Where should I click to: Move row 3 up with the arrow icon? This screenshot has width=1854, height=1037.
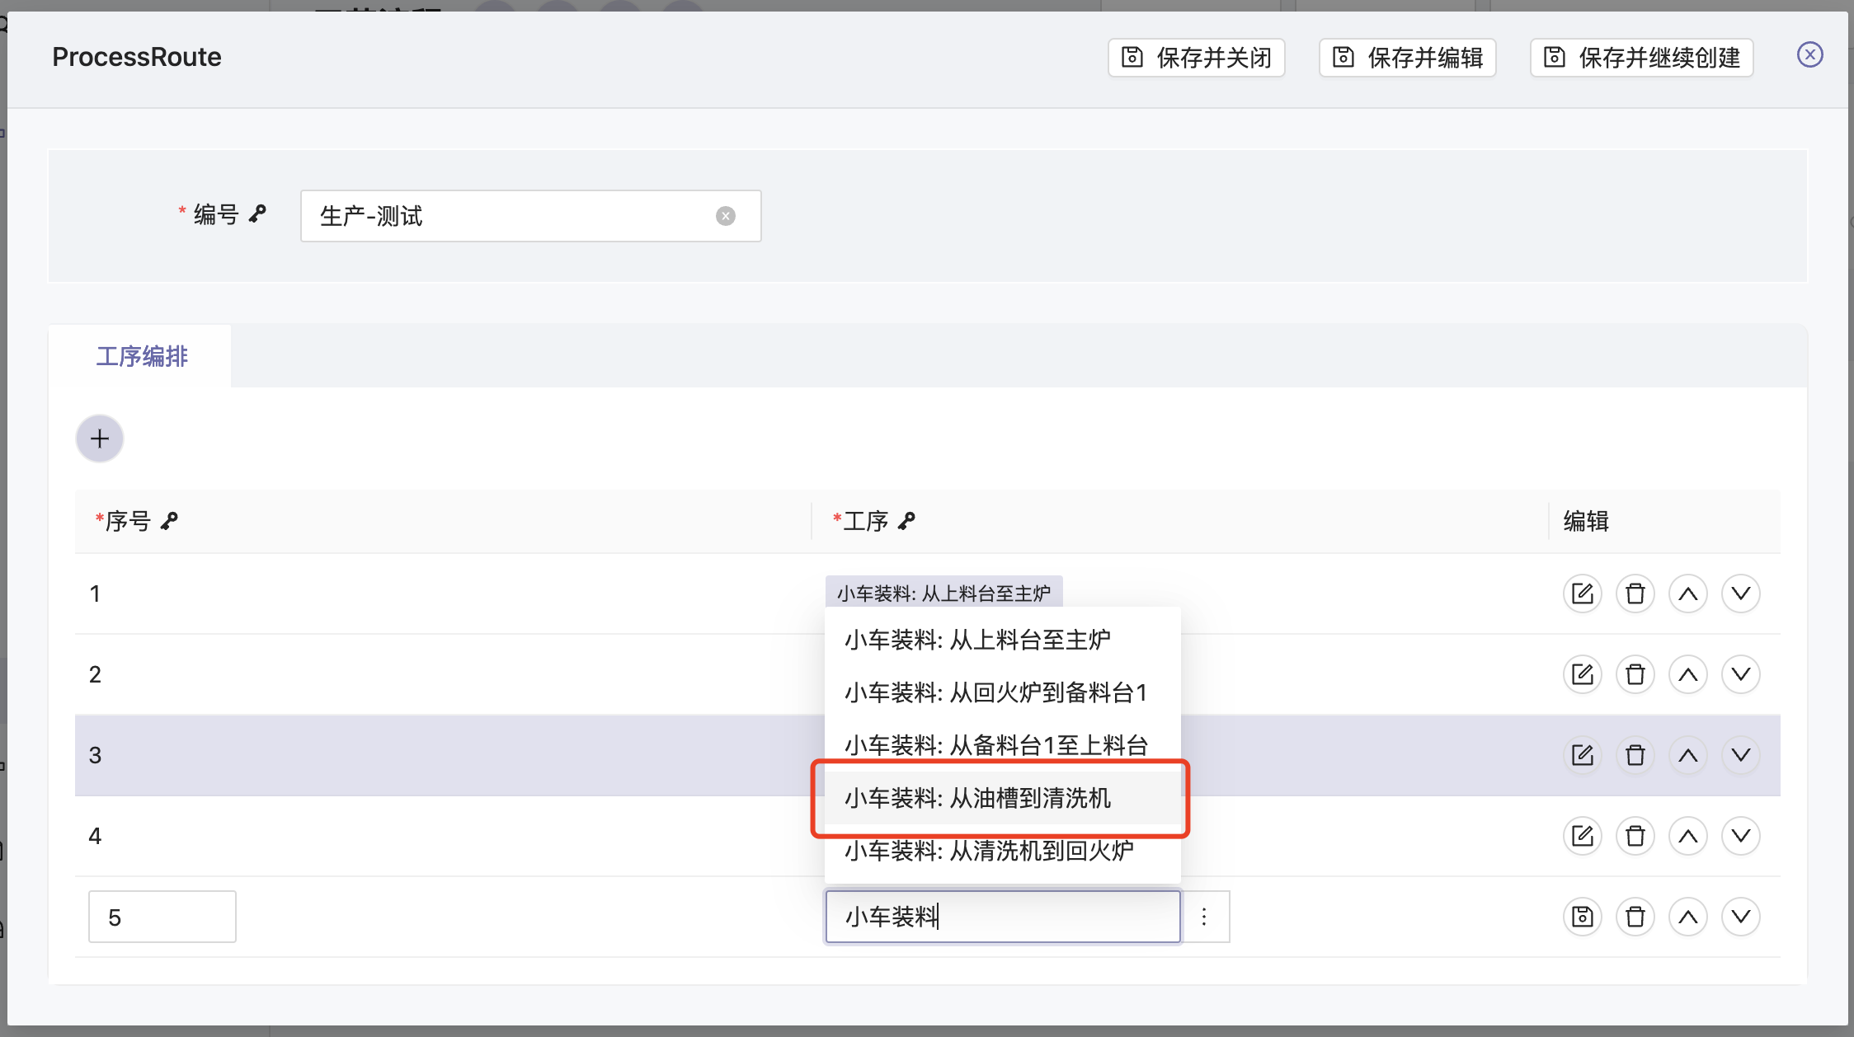[1687, 755]
